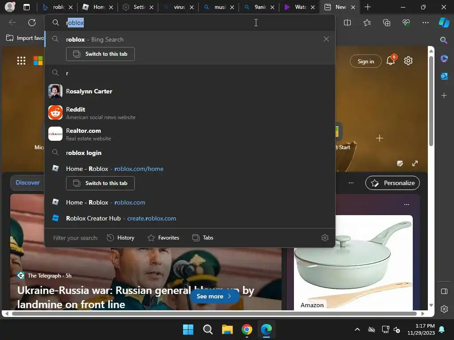Add a quick link with plus tile
The width and height of the screenshot is (454, 340).
coord(380,138)
